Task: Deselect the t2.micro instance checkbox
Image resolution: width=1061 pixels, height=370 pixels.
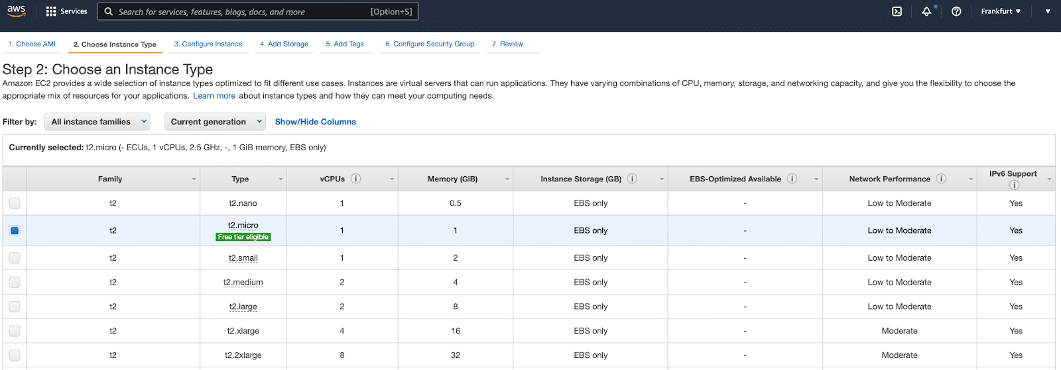Action: point(15,230)
